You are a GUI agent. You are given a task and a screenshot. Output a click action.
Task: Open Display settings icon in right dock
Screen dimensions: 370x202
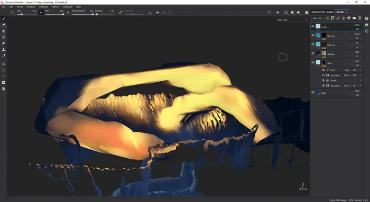pos(366,19)
